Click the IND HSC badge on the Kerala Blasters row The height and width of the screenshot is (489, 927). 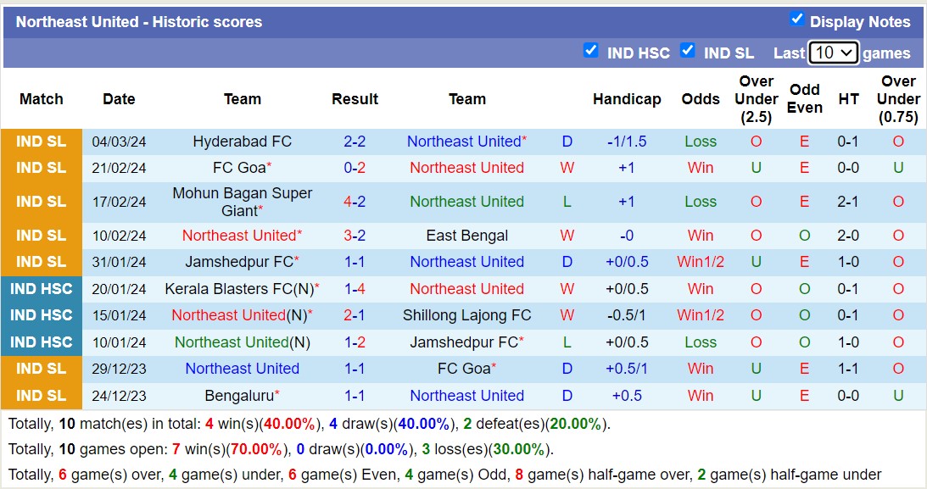[x=42, y=289]
